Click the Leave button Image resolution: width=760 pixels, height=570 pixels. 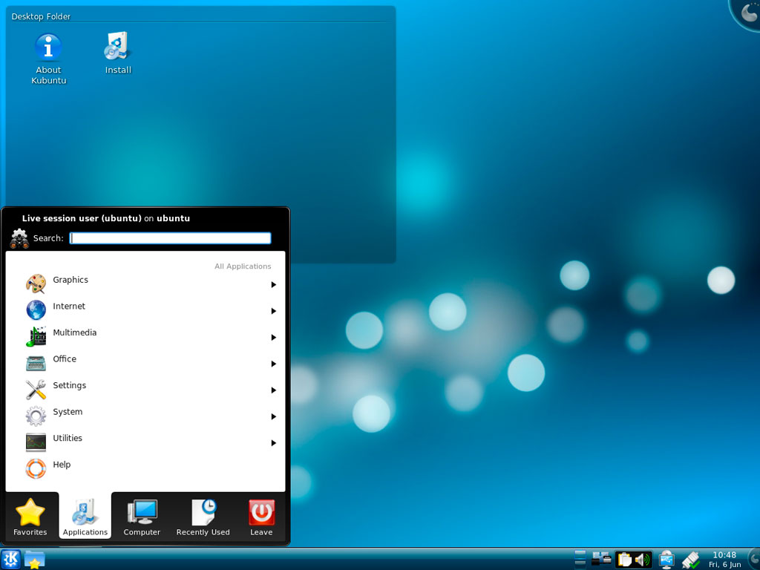[261, 517]
